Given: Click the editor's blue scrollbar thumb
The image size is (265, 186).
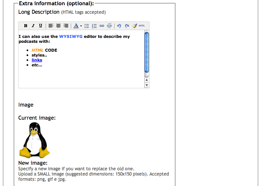Looking at the screenshot, I should coord(147,52).
